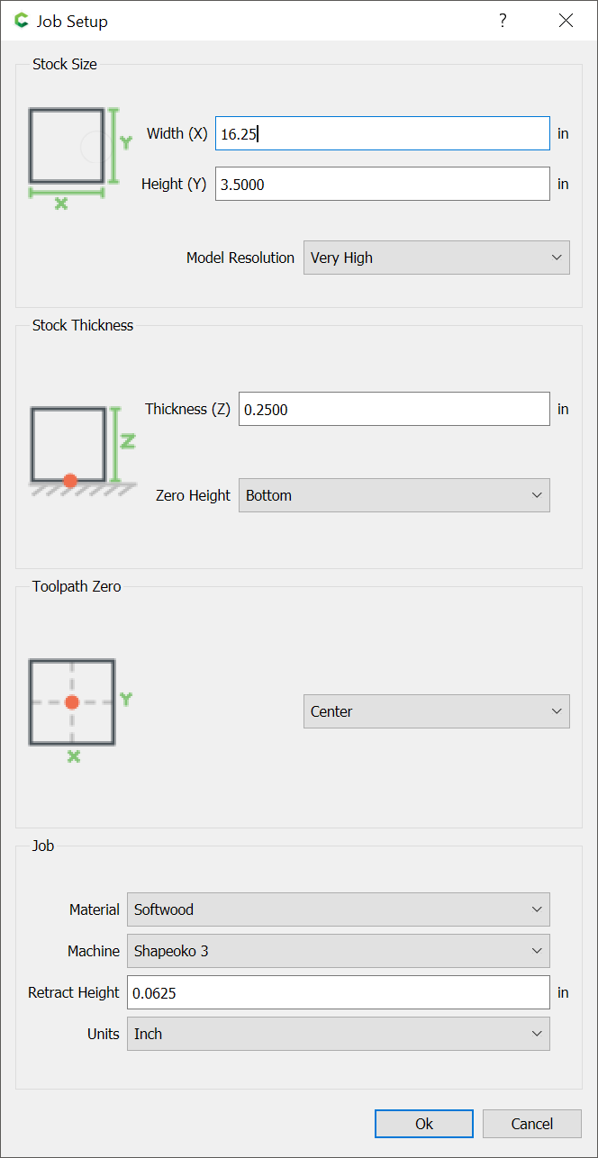Click the Width (X) input field
The width and height of the screenshot is (598, 1158).
click(x=383, y=133)
